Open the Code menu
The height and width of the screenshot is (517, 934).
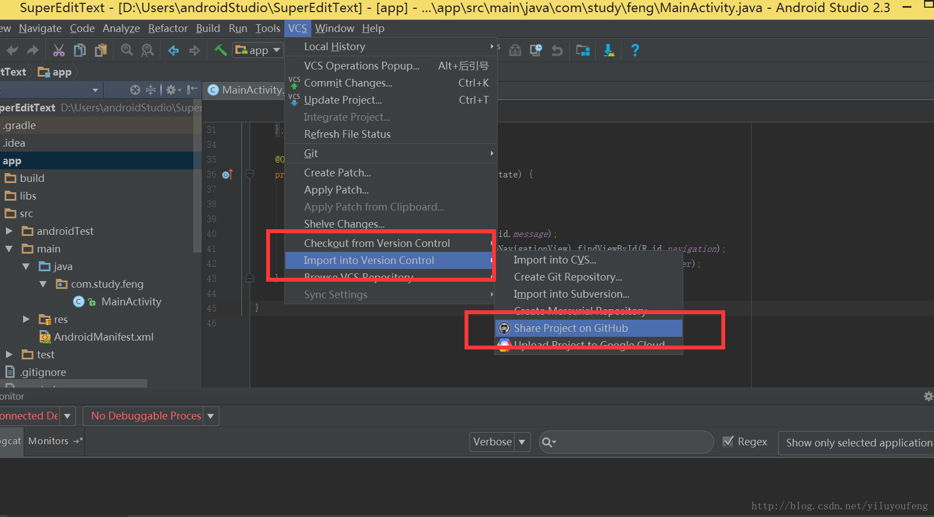[82, 28]
